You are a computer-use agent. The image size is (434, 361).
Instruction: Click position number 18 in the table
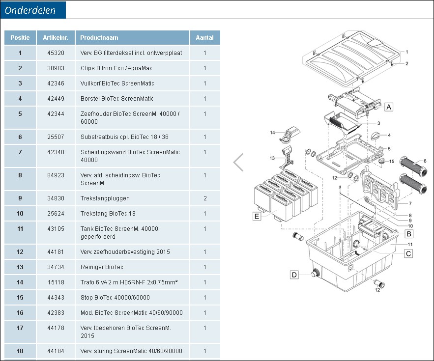click(x=20, y=351)
